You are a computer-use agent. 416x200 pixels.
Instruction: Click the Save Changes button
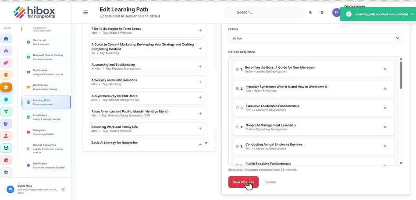coord(243,182)
